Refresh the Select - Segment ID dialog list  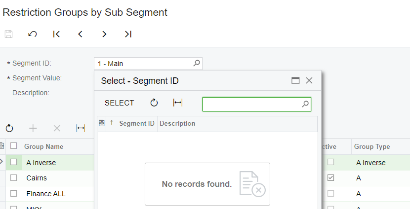click(154, 103)
